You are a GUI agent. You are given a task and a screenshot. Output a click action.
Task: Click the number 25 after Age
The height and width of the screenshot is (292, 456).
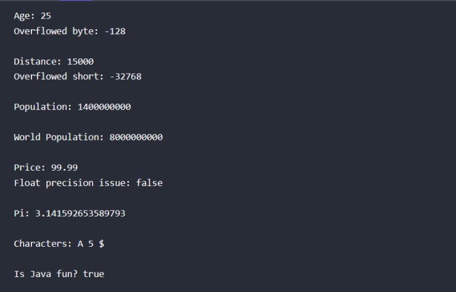[46, 16]
